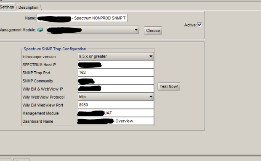Image resolution: width=261 pixels, height=161 pixels.
Task: Click the SNMP Trap Port field
Action: (x=116, y=73)
